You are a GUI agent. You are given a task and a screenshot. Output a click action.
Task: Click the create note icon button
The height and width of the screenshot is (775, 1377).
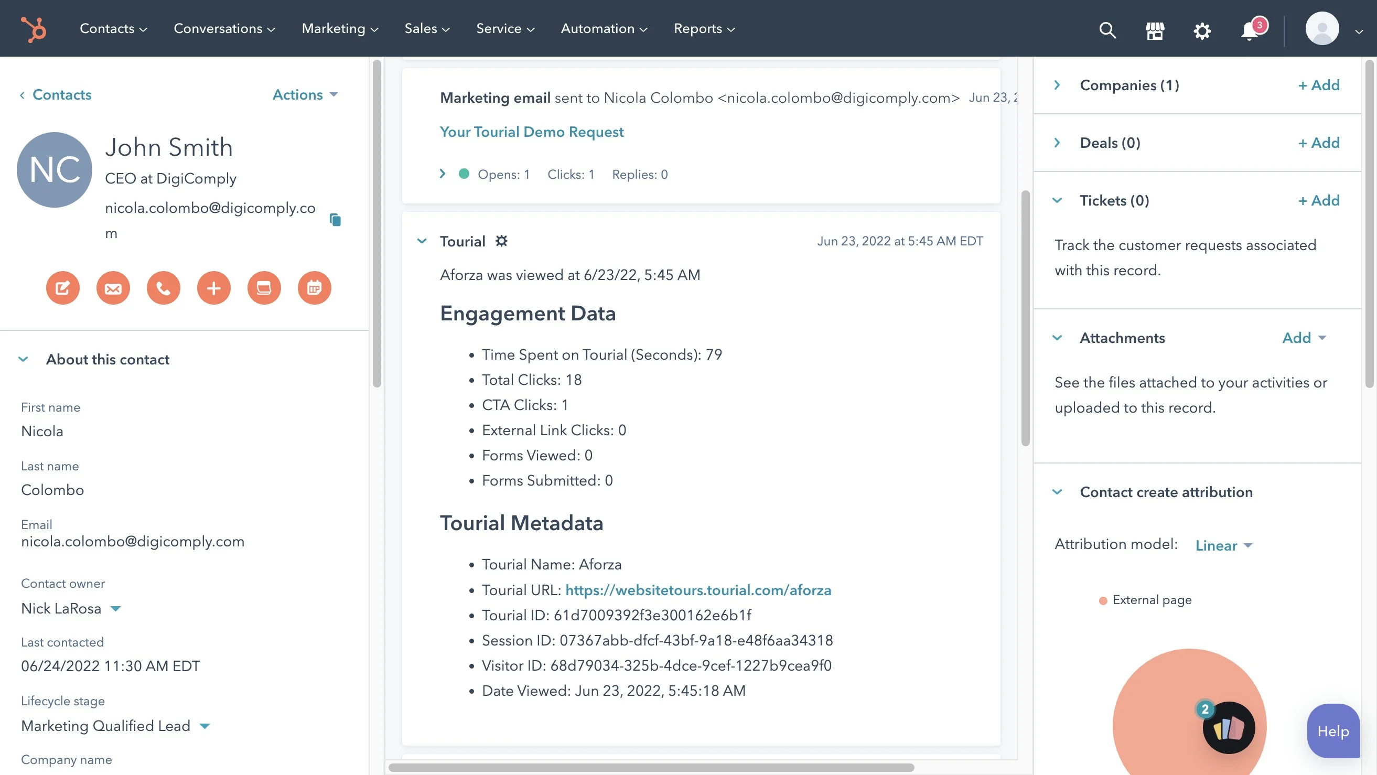[x=62, y=288]
